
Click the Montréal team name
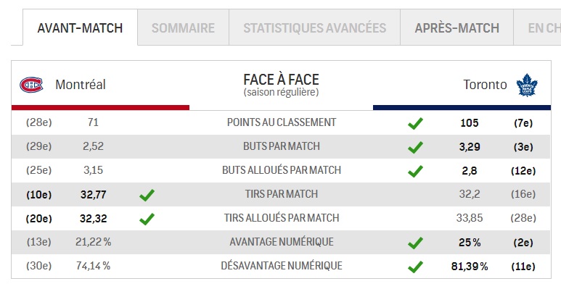81,85
